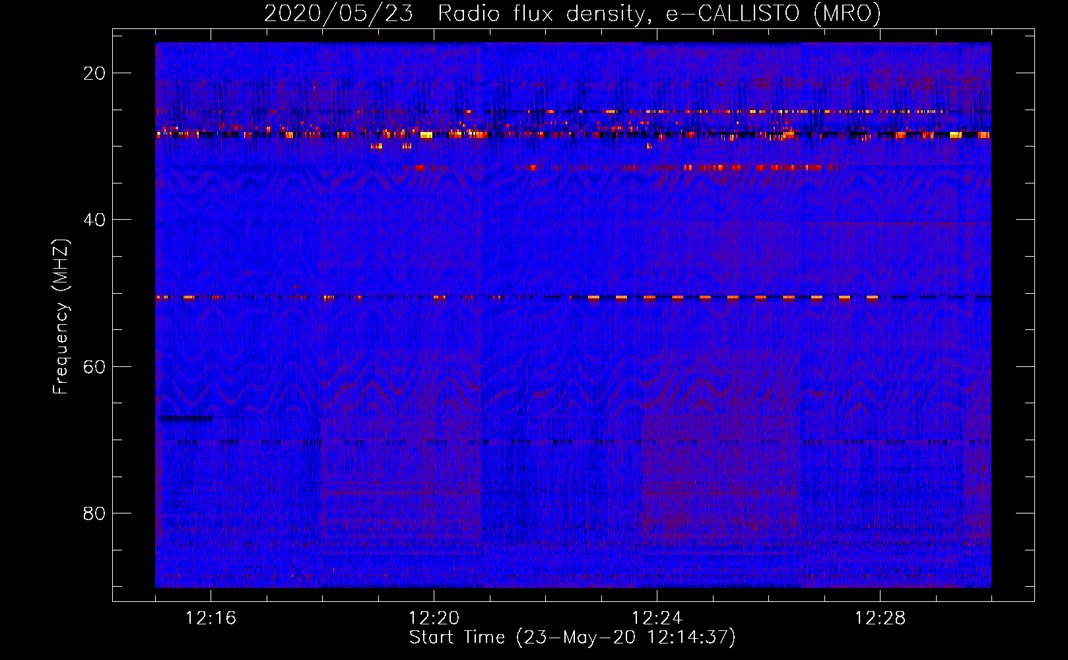Click the 12:16 time axis label
This screenshot has height=660, width=1068.
coord(211,618)
